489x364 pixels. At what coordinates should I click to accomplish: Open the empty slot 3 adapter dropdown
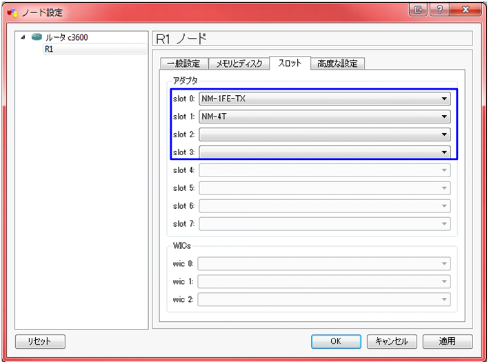[325, 152]
